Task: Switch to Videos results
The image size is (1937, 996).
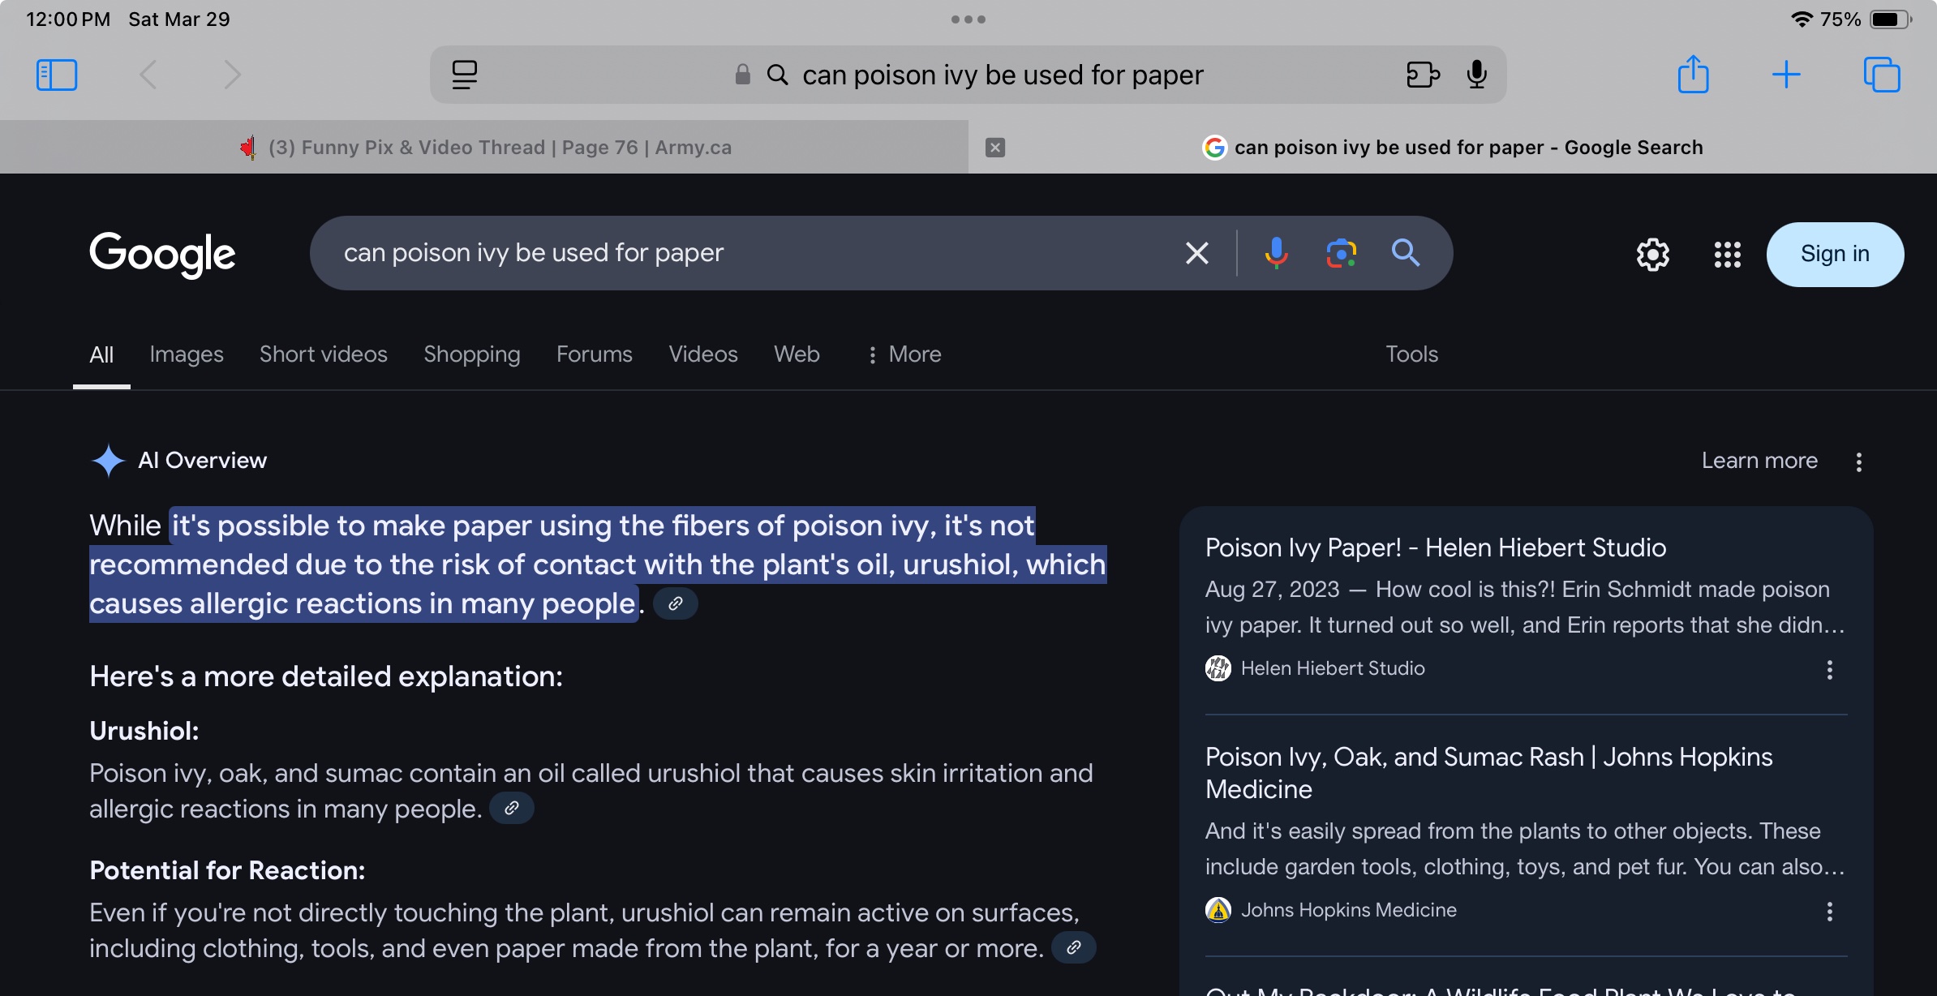Action: point(703,354)
